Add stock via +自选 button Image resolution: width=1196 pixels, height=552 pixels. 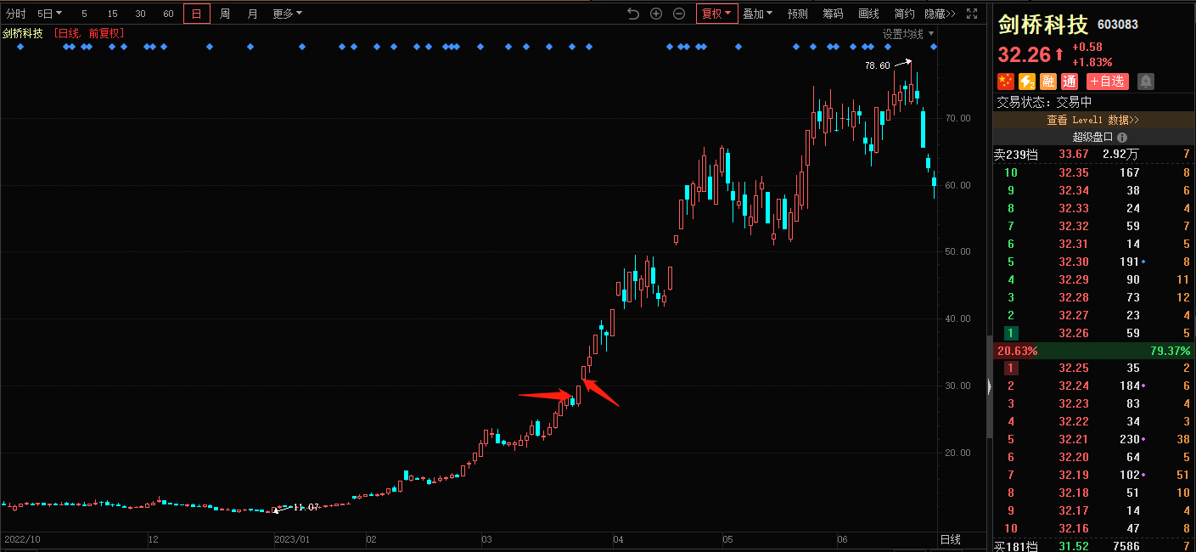pyautogui.click(x=1107, y=82)
